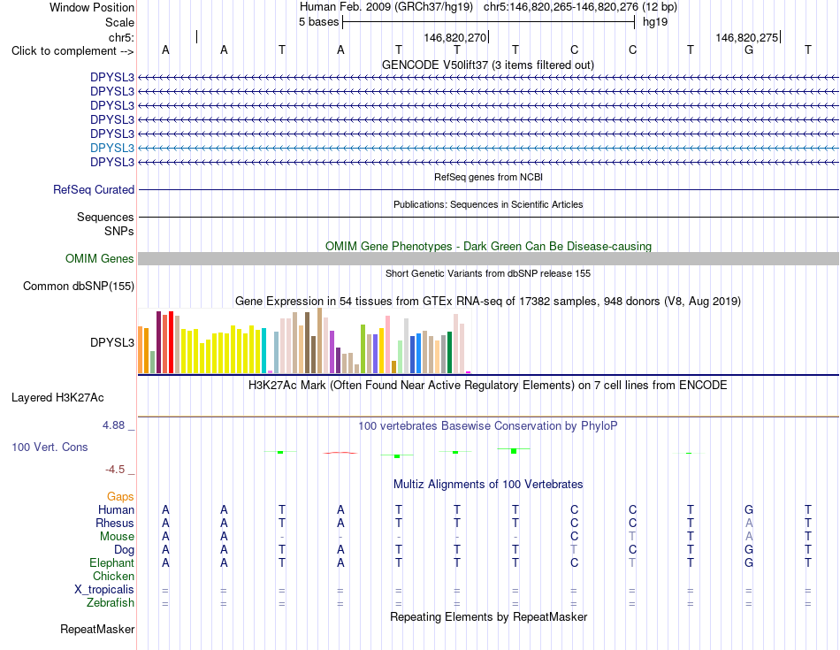Click the faded T base in the Elephant row
The image size is (840, 650).
pyautogui.click(x=632, y=562)
